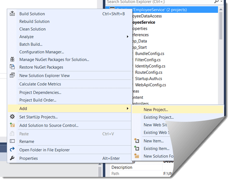Screen dimensions: 230x181
Task: Open RouteConfig.cs file
Action: (149, 72)
